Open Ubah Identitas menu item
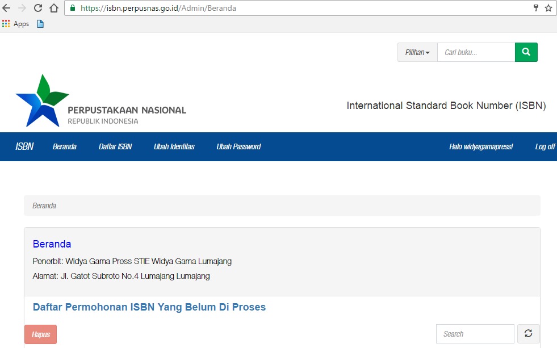This screenshot has width=557, height=348. (174, 146)
